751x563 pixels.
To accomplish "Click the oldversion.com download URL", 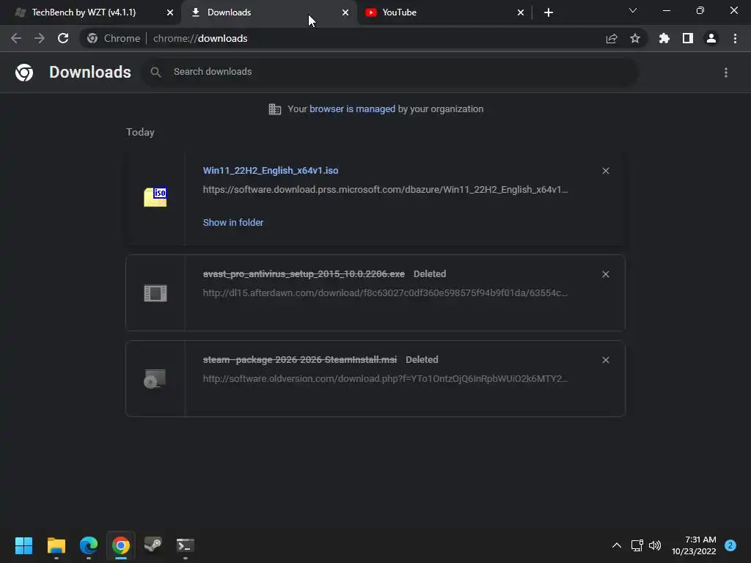I will [385, 379].
